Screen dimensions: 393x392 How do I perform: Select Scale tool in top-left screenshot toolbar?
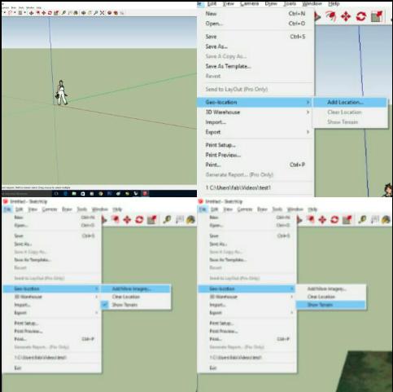pyautogui.click(x=56, y=13)
